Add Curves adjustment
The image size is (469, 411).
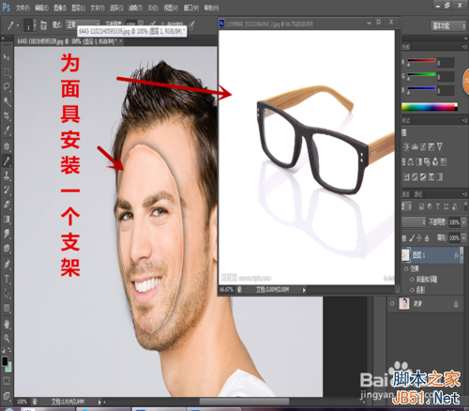coord(423,146)
